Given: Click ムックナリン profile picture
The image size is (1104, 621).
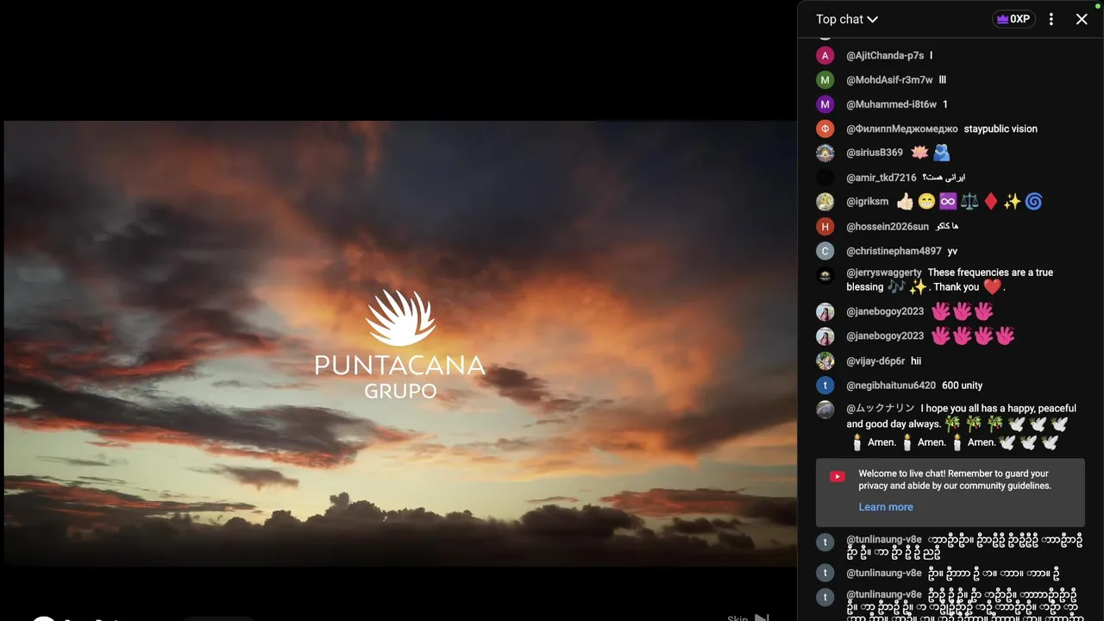Looking at the screenshot, I should pyautogui.click(x=825, y=410).
